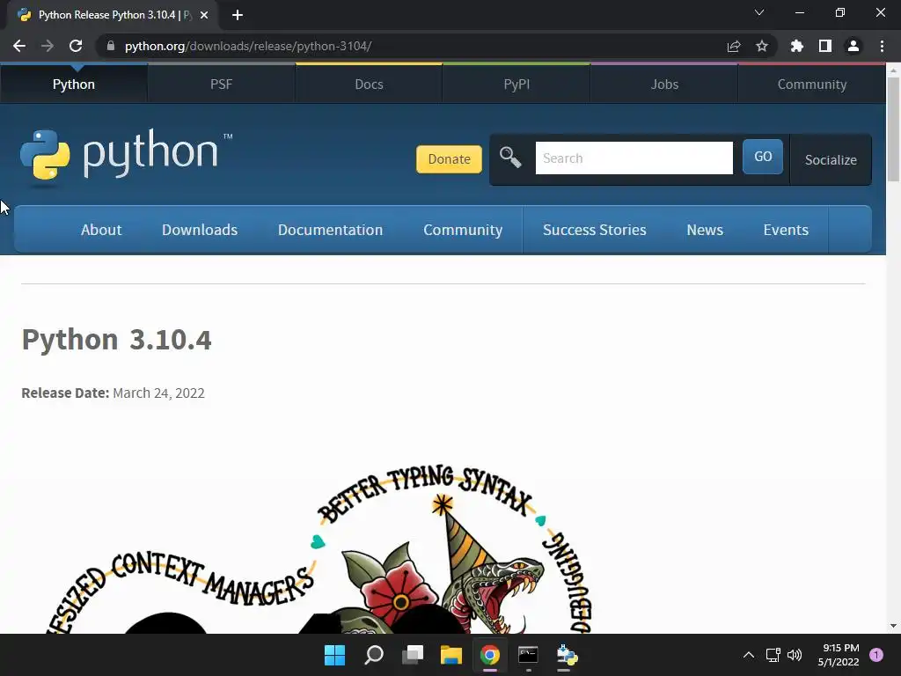901x676 pixels.
Task: Click the network icon in system tray
Action: pyautogui.click(x=773, y=655)
